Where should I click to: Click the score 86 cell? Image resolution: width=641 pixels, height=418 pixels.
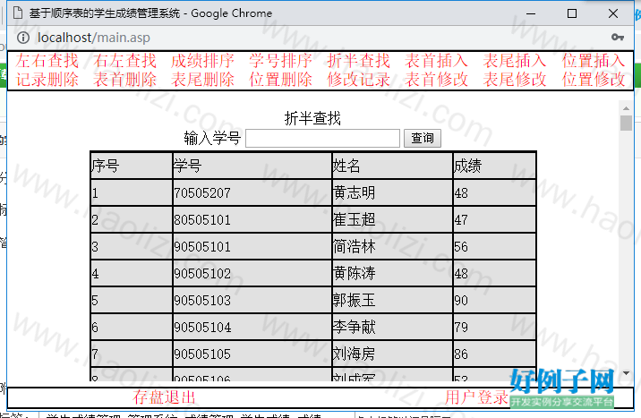click(494, 354)
